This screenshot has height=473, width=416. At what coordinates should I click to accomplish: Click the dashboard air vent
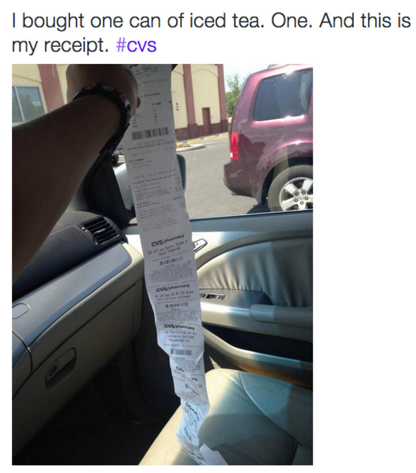(101, 230)
